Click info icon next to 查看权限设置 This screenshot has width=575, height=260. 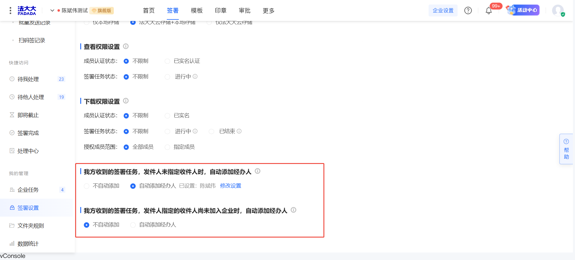pyautogui.click(x=126, y=46)
